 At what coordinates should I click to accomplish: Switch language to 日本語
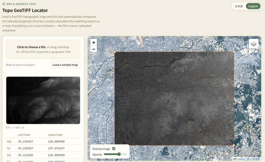pos(238,6)
